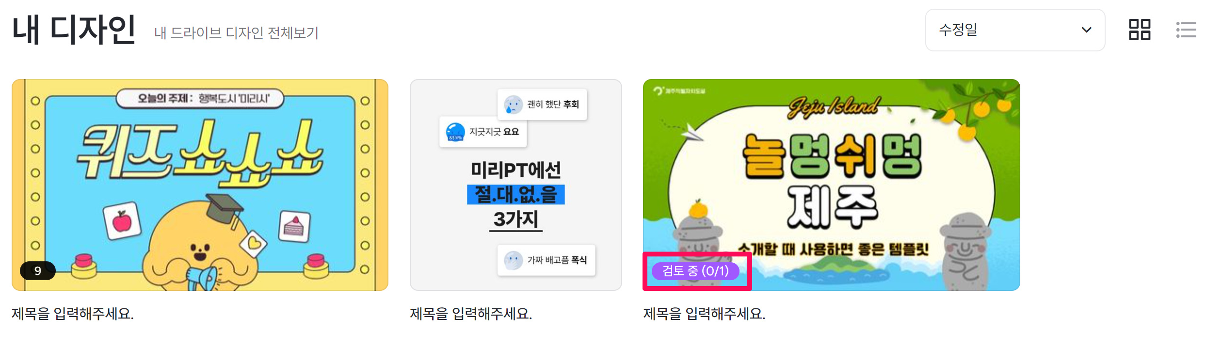
Task: Open the 미리PT에선 design thumbnail
Action: click(x=515, y=185)
